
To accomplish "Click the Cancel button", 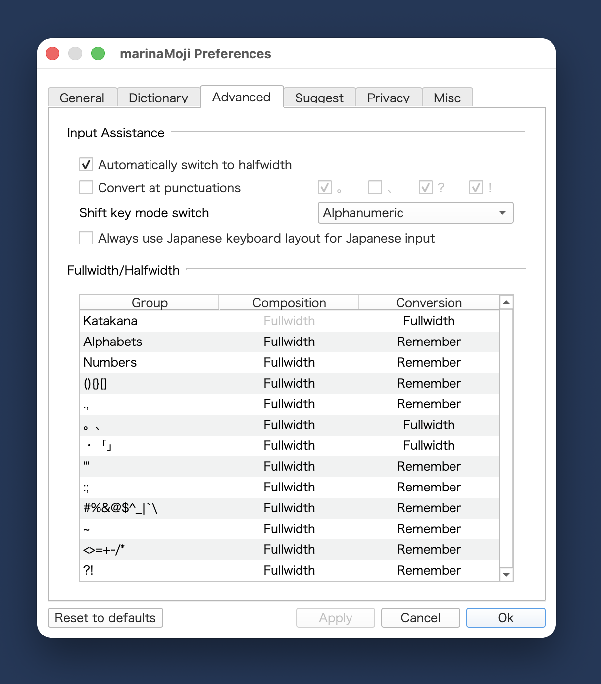I will [x=421, y=618].
